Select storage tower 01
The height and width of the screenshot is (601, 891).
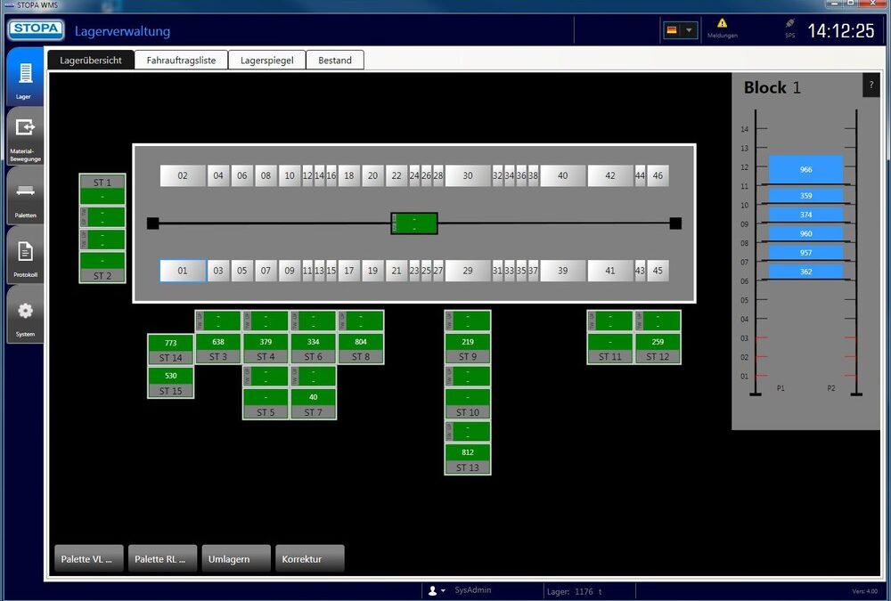(x=183, y=271)
